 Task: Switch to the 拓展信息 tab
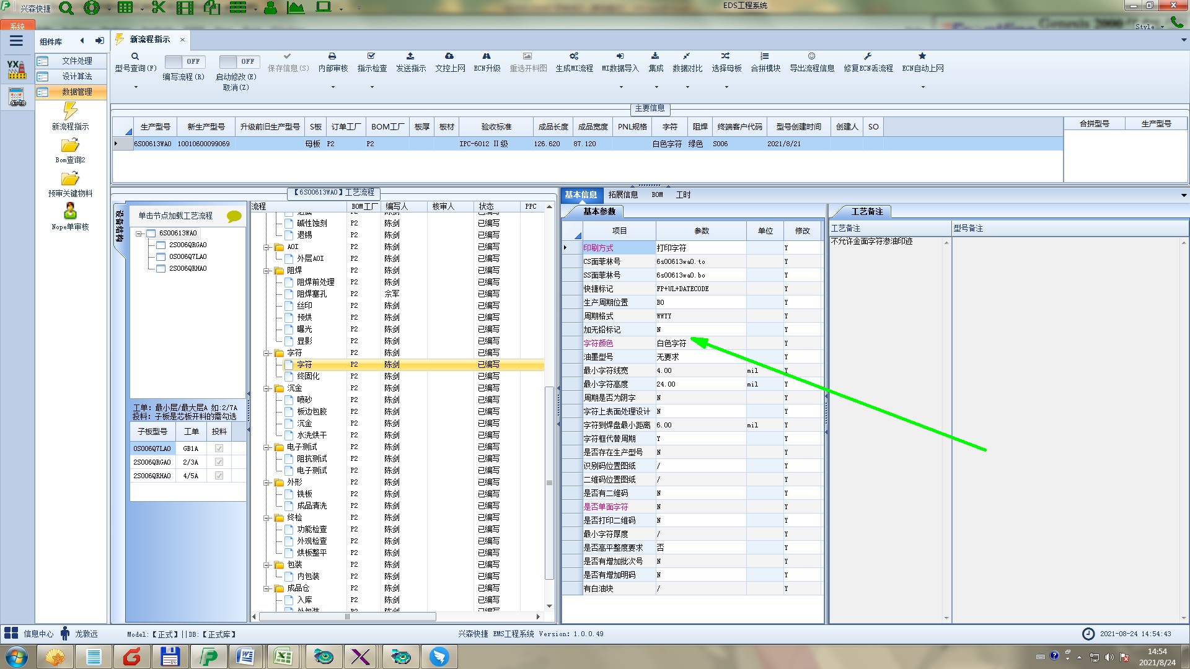click(623, 195)
